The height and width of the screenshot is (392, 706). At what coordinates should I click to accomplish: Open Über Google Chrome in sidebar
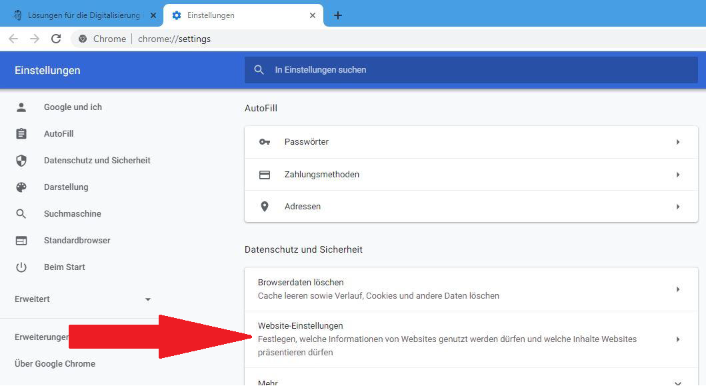[x=55, y=364]
